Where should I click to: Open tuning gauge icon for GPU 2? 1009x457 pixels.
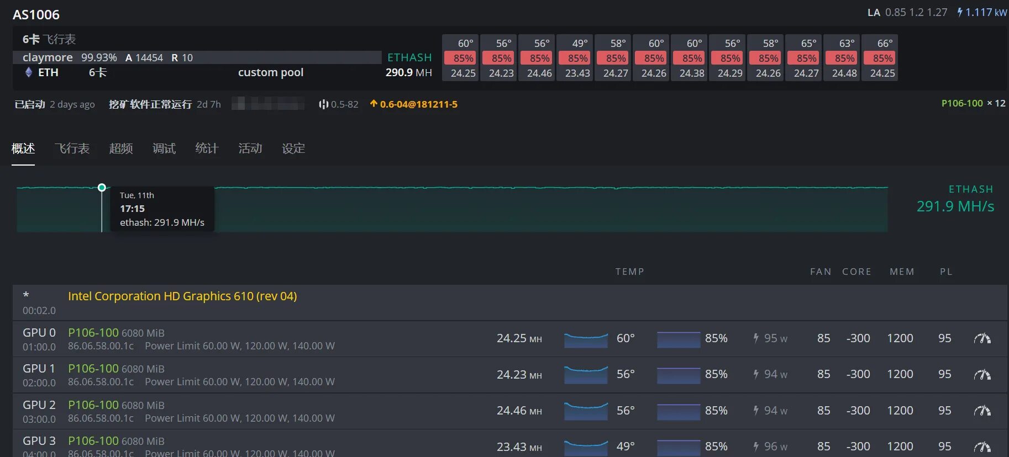982,411
